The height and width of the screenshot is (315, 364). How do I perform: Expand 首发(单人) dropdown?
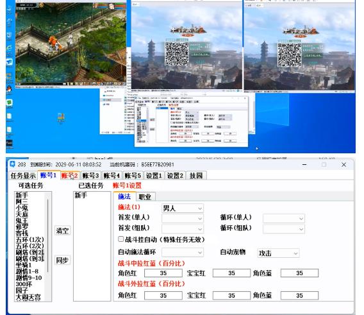[x=183, y=218]
